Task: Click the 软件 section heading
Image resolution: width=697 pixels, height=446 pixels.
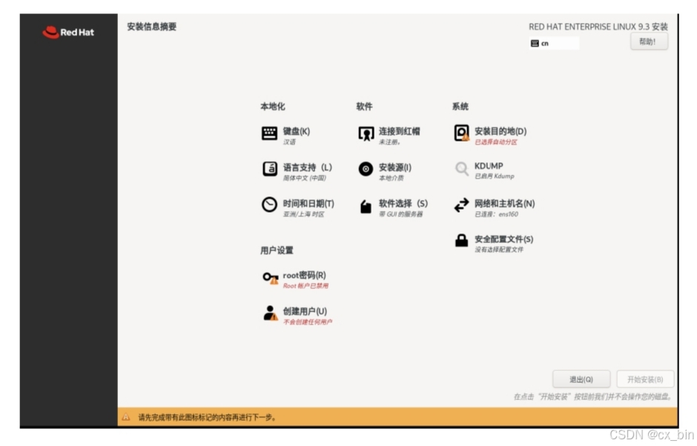Action: [364, 107]
